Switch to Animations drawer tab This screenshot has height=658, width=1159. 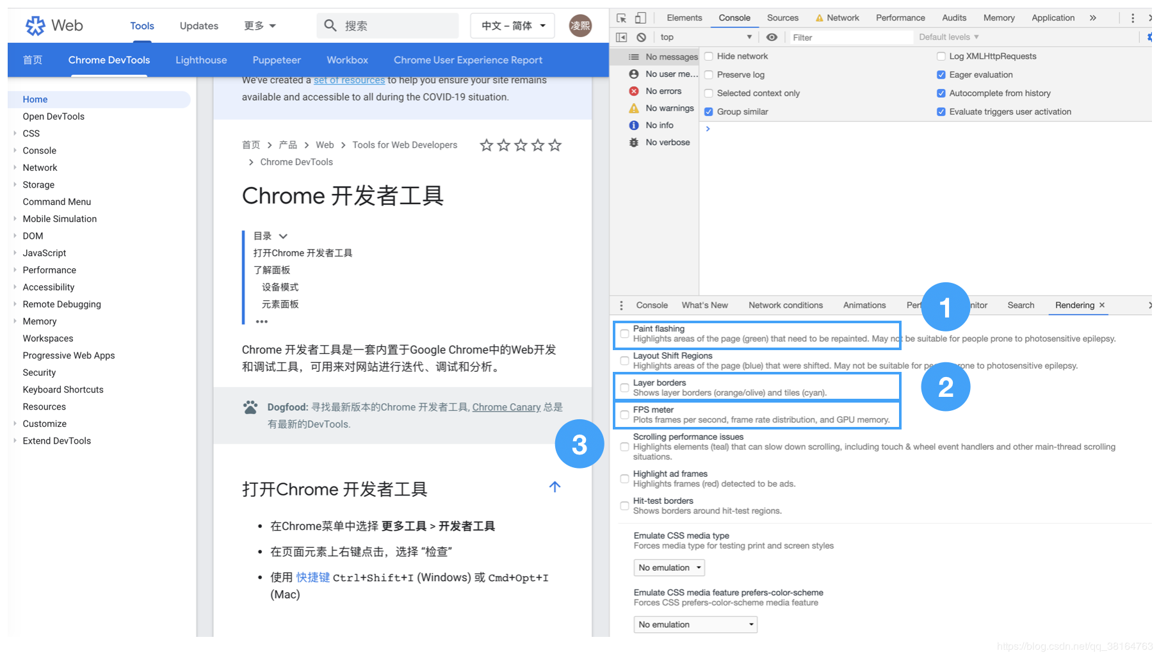pos(864,305)
